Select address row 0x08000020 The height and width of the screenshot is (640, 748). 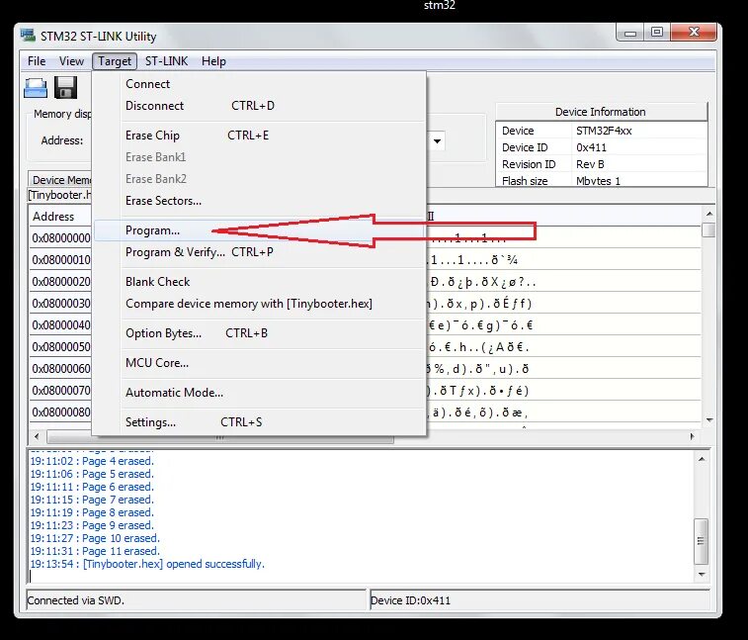[x=61, y=282]
